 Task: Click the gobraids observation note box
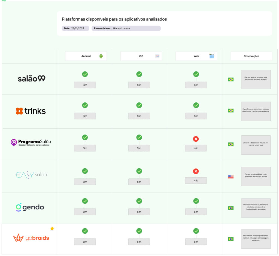[256, 239]
